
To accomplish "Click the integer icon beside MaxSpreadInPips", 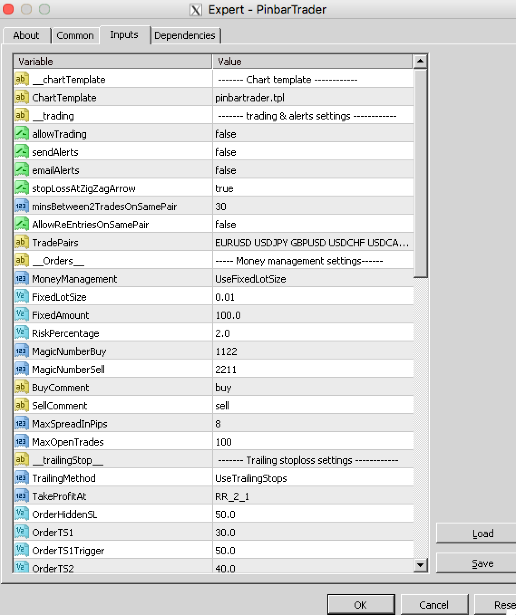I will pyautogui.click(x=22, y=423).
